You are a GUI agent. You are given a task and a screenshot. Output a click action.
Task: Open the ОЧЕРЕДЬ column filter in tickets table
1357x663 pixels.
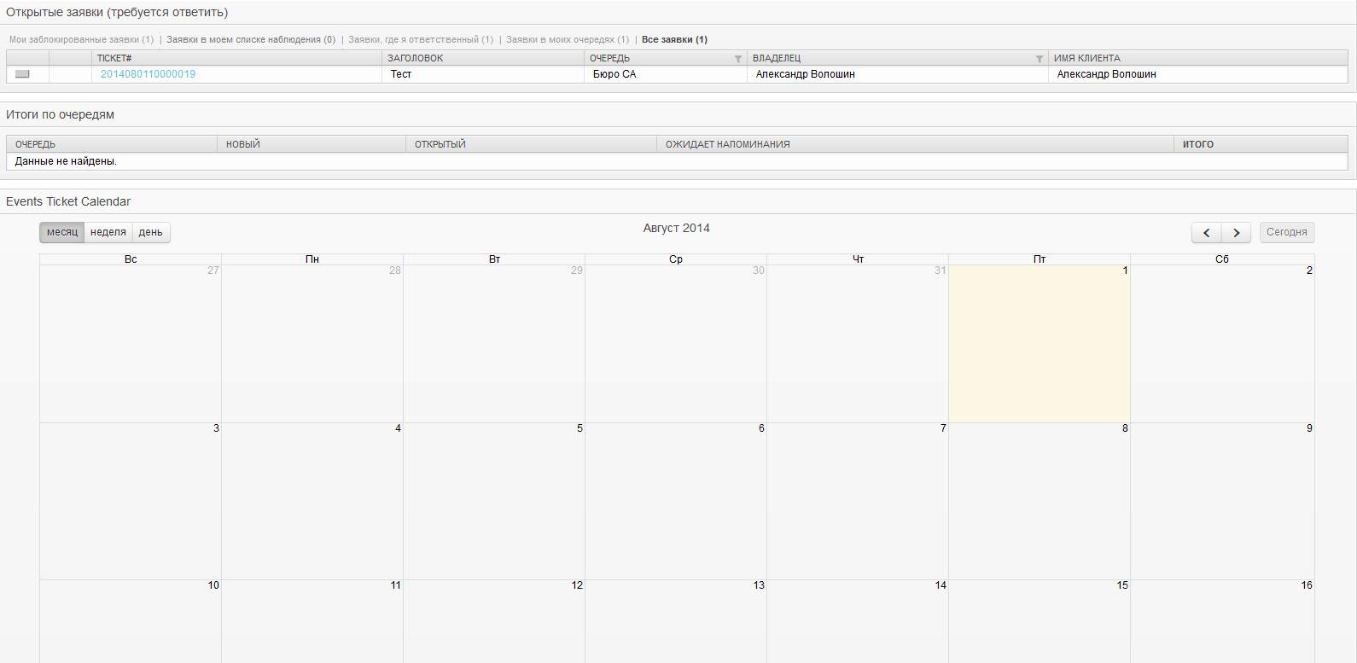click(x=738, y=59)
